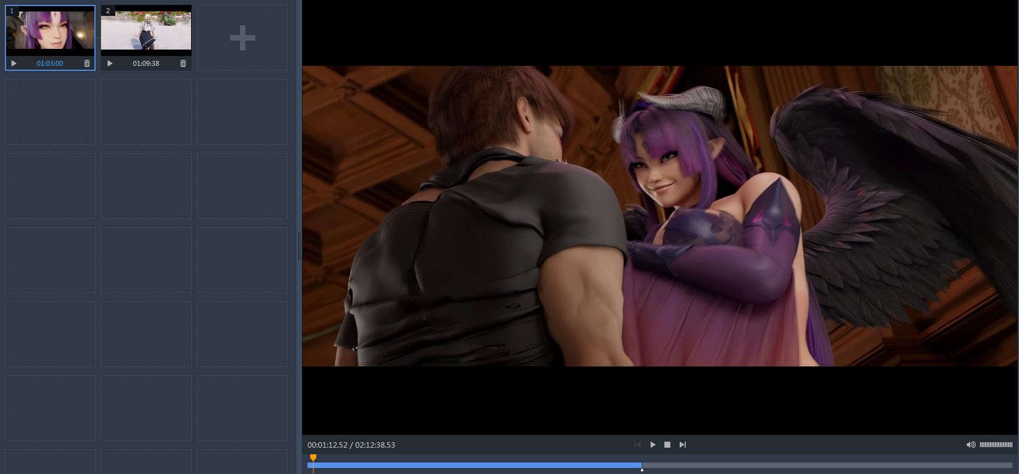This screenshot has width=1019, height=474.
Task: Stop video playback
Action: 667,445
